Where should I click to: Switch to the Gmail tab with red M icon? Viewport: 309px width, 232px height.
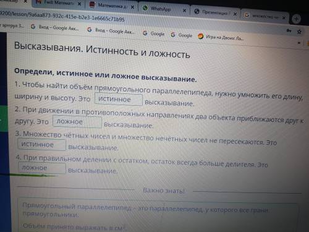tap(59, 3)
